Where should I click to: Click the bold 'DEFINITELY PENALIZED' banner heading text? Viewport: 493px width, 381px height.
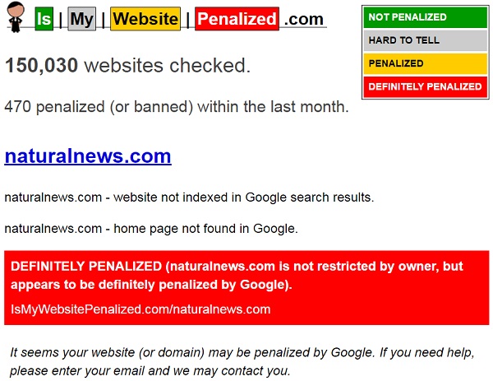(86, 267)
